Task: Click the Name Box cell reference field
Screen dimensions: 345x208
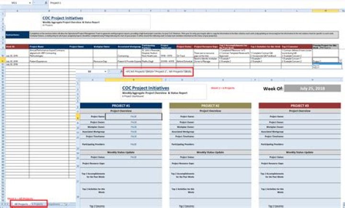Action: (15, 3)
